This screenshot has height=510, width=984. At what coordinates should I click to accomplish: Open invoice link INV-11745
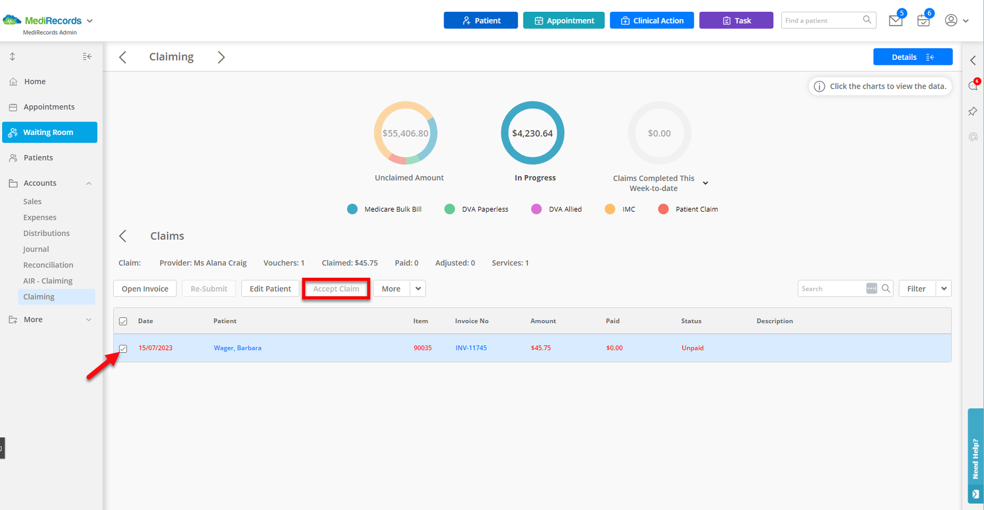(471, 348)
